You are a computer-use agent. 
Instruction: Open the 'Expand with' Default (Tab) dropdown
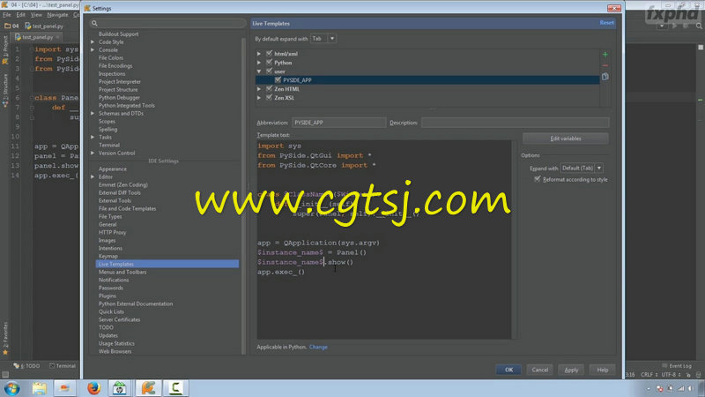point(582,168)
